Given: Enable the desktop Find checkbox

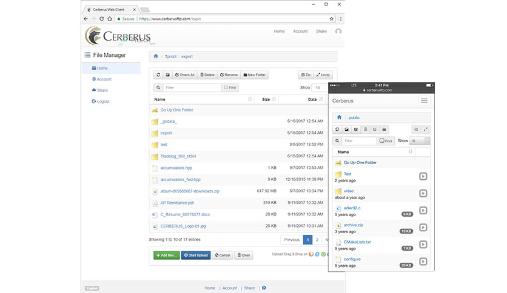Looking at the screenshot, I should click(x=226, y=87).
